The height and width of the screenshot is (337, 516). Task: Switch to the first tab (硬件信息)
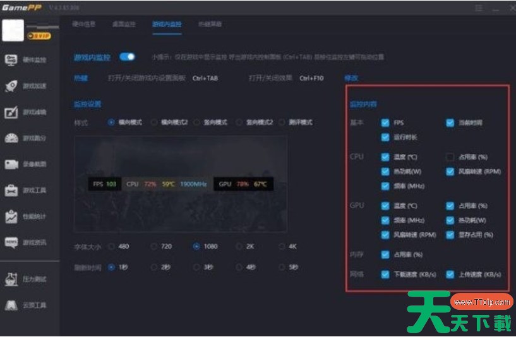click(83, 24)
